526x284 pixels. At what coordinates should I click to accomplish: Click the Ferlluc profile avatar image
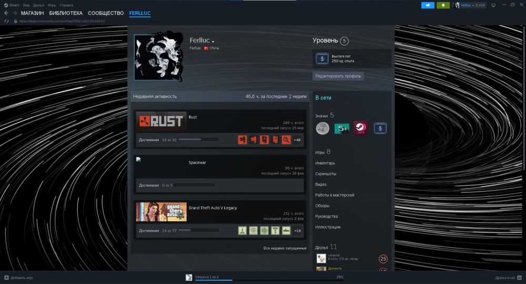[159, 57]
